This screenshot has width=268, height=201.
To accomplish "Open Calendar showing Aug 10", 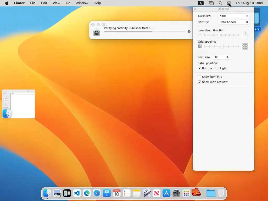I will point(116,193).
